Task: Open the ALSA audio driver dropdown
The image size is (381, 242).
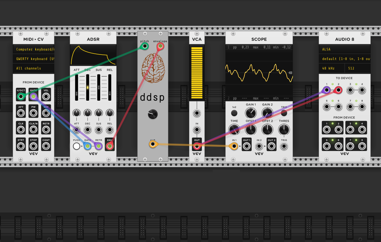Action: (345, 49)
